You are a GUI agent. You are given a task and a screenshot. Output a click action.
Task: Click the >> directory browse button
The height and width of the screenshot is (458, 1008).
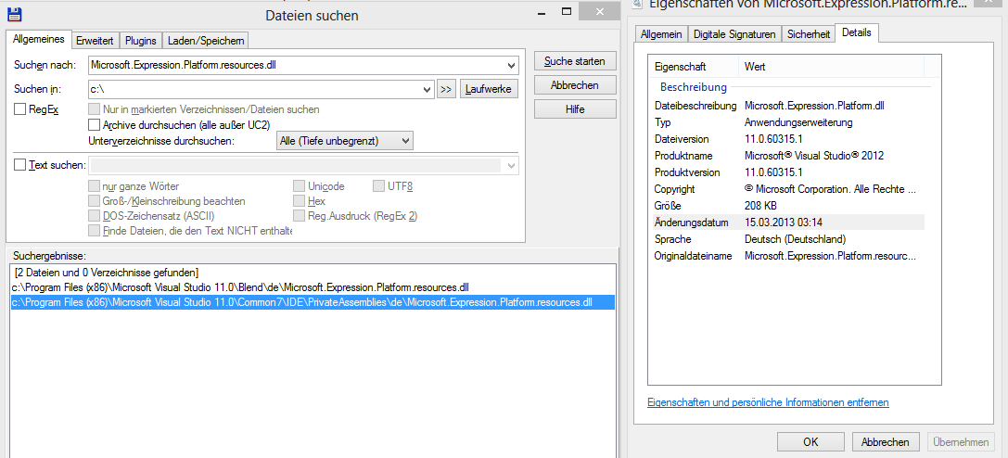point(446,89)
